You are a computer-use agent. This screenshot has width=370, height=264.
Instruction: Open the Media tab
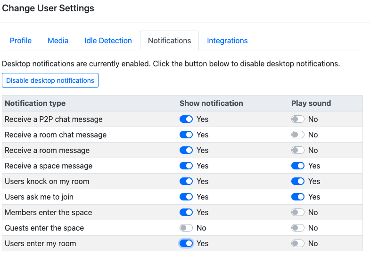[x=58, y=41]
